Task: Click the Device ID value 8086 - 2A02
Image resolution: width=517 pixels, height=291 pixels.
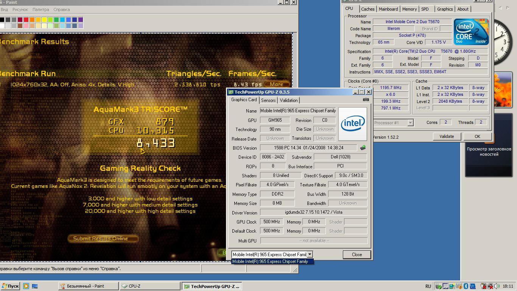Action: pyautogui.click(x=274, y=157)
